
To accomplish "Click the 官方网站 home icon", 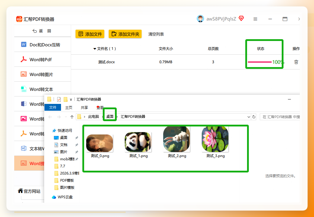I will 20,191.
